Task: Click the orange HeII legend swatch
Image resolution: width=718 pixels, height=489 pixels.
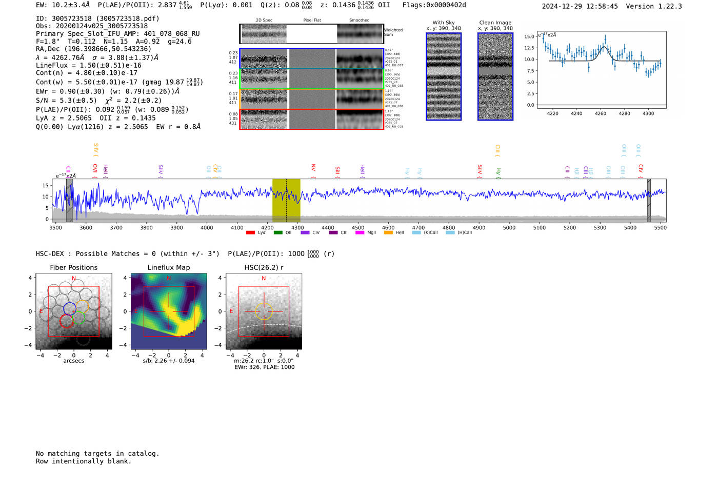Action: pos(388,233)
